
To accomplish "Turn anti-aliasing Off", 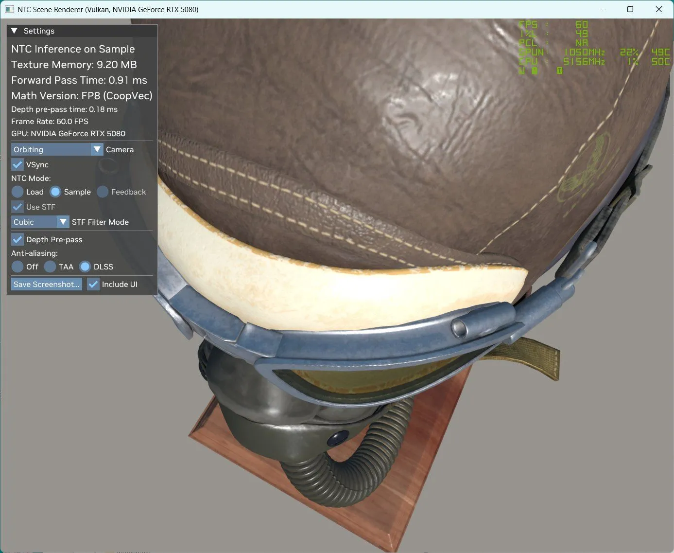I will pyautogui.click(x=17, y=267).
